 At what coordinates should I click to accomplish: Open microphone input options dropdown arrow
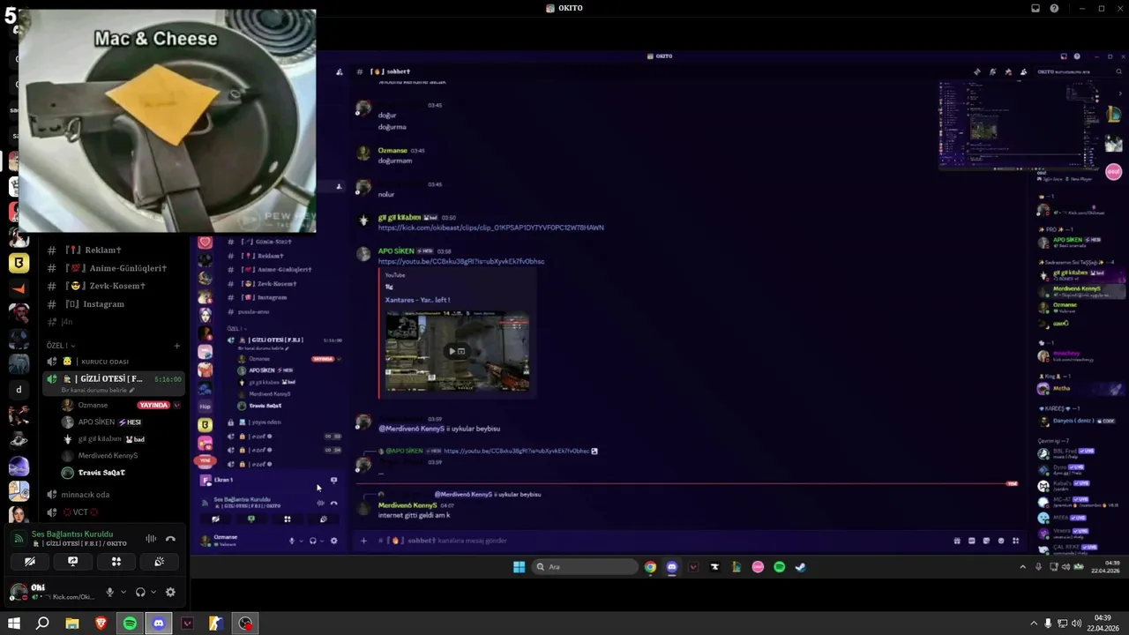(123, 593)
